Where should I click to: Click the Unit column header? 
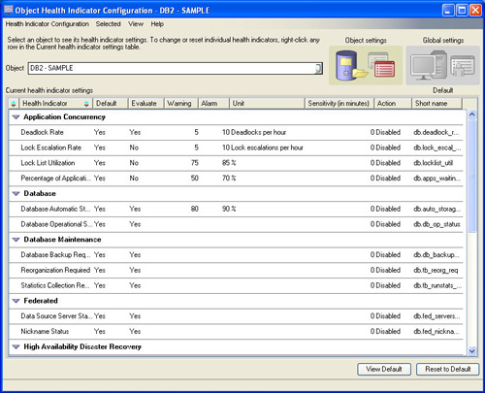point(267,104)
